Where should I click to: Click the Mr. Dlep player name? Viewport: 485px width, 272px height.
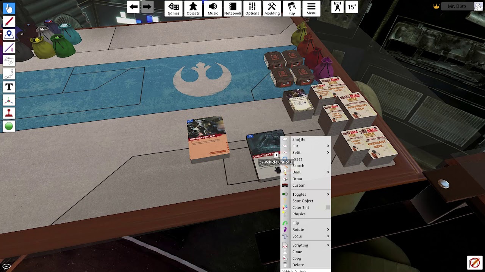coord(457,6)
